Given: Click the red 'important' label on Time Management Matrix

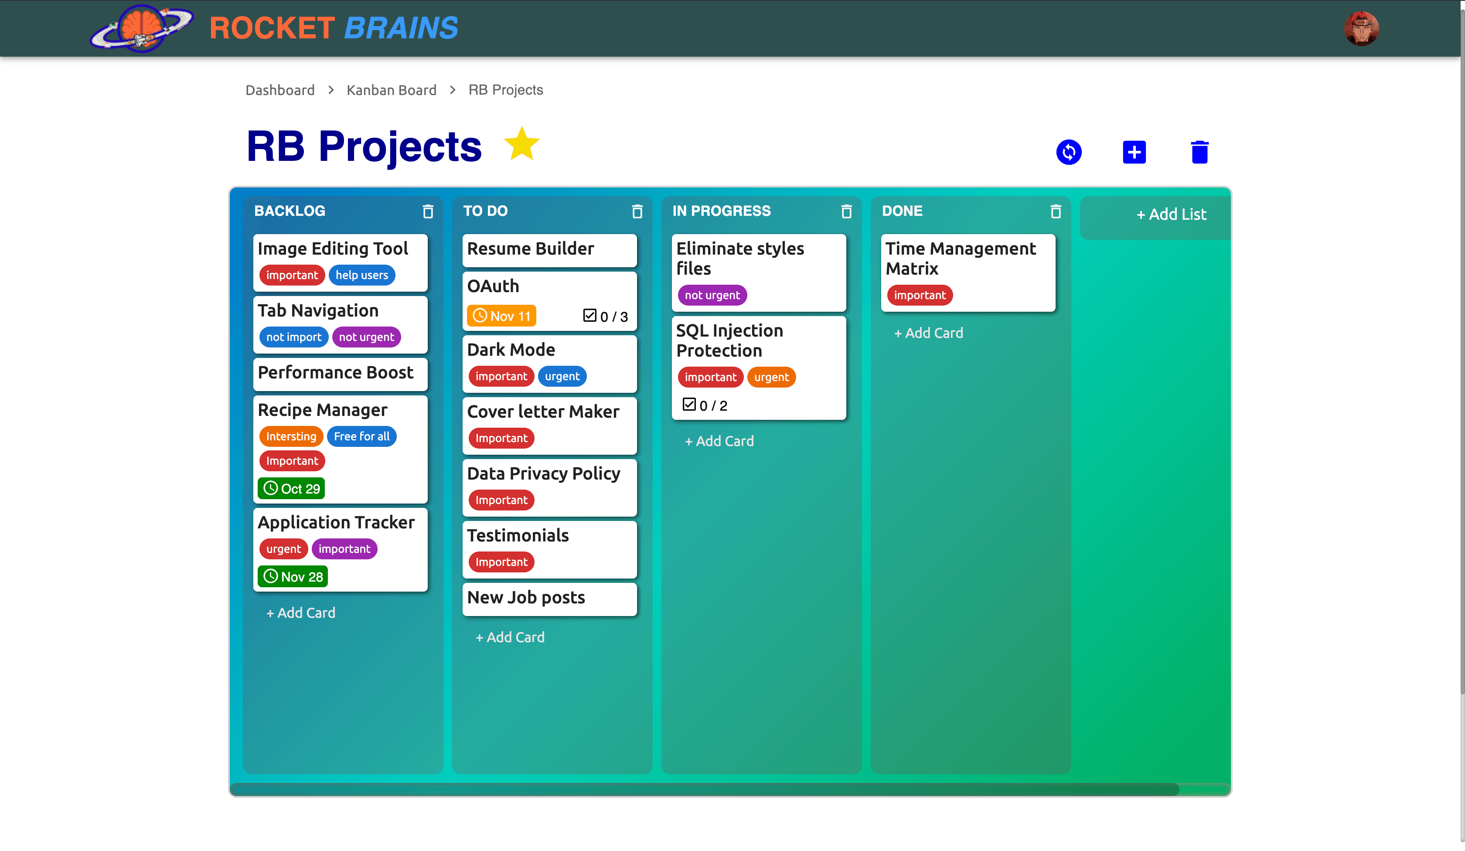Looking at the screenshot, I should [920, 295].
